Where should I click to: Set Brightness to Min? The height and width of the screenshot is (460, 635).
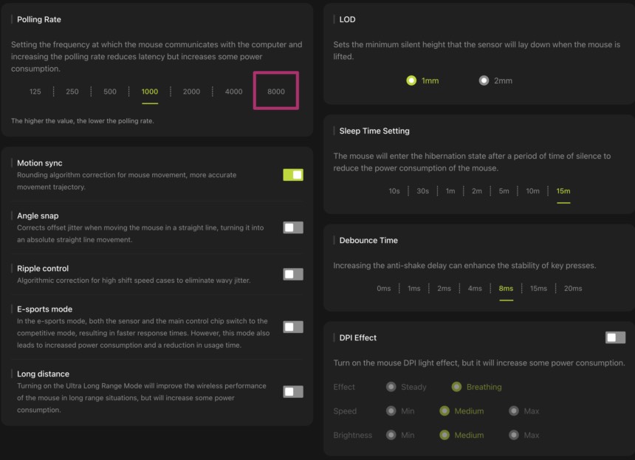391,436
